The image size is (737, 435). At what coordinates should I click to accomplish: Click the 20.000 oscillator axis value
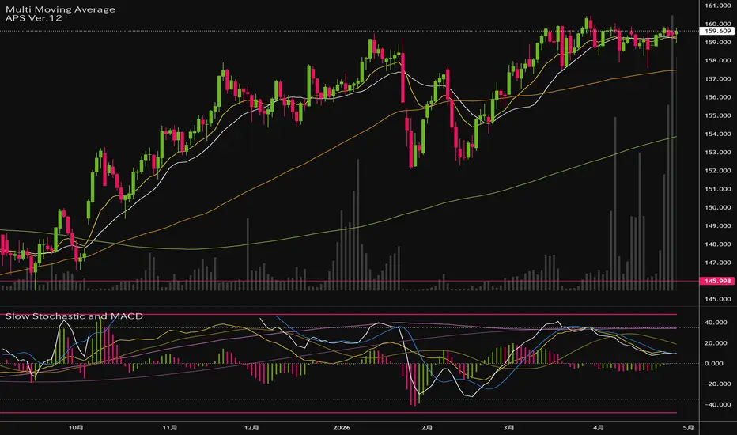click(x=714, y=343)
